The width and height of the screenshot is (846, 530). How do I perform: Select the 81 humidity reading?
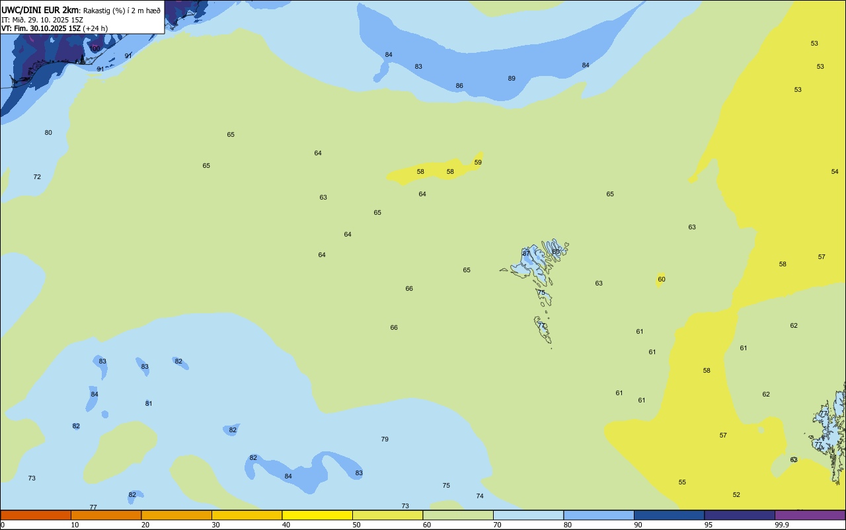tap(149, 404)
